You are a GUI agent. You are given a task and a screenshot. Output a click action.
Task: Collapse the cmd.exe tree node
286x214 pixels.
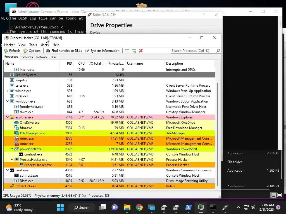click(x=7, y=170)
